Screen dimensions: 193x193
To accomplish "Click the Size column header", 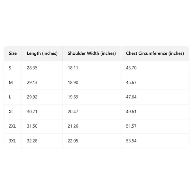I will pyautogui.click(x=13, y=53).
